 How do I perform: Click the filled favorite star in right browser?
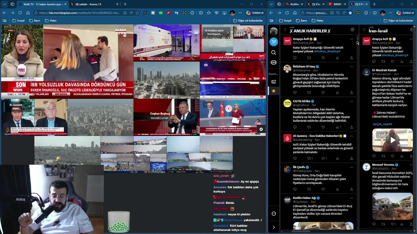350,13
